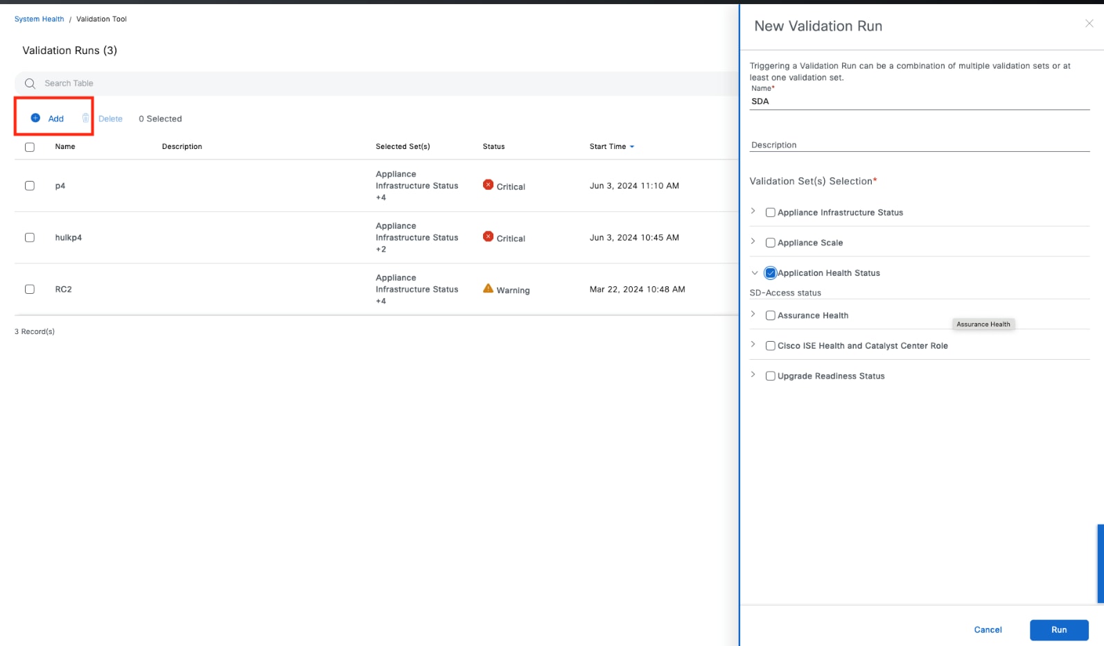1104x646 pixels.
Task: Click the Description input field
Action: [x=919, y=145]
